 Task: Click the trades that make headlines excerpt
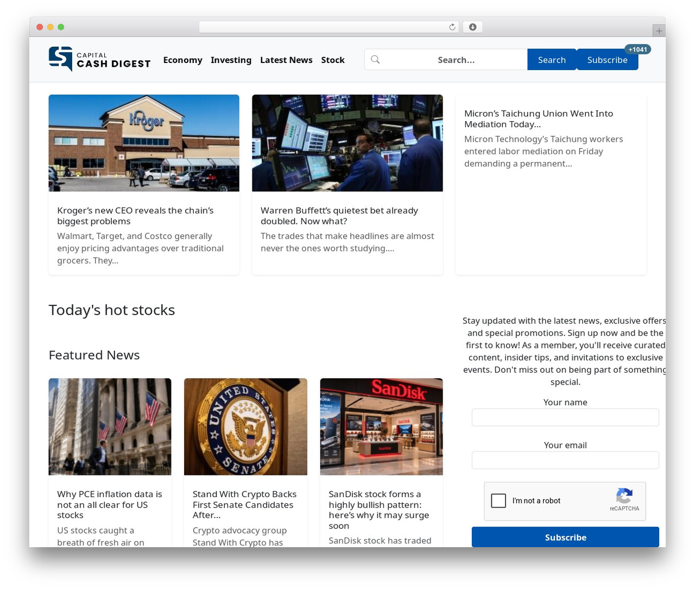tap(347, 242)
